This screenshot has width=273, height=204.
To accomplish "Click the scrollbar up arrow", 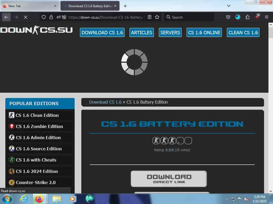I will [x=271, y=25].
